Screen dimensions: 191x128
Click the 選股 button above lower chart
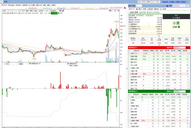pos(21,64)
